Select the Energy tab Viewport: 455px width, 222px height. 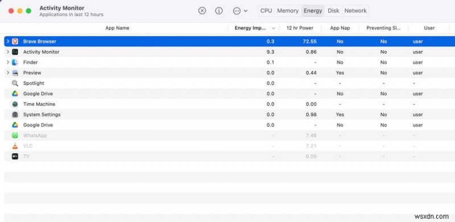(313, 11)
